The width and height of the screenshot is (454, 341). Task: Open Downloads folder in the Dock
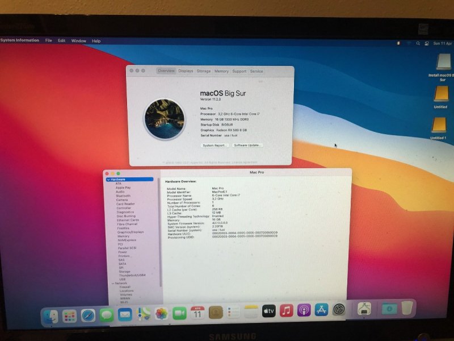point(389,309)
